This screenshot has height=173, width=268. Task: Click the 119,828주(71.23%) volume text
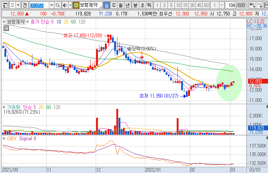click(x=22, y=112)
